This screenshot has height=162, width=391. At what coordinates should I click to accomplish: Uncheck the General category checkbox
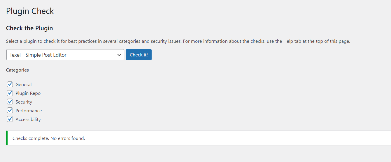[10, 84]
